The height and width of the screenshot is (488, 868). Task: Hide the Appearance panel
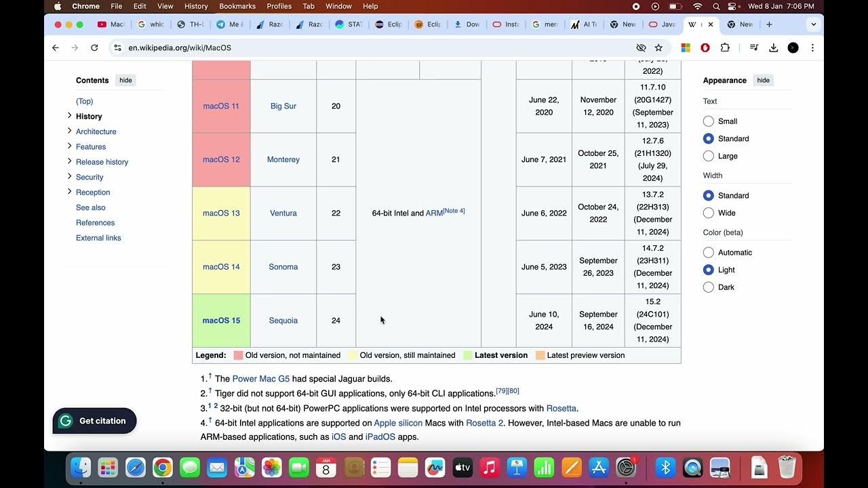(763, 80)
